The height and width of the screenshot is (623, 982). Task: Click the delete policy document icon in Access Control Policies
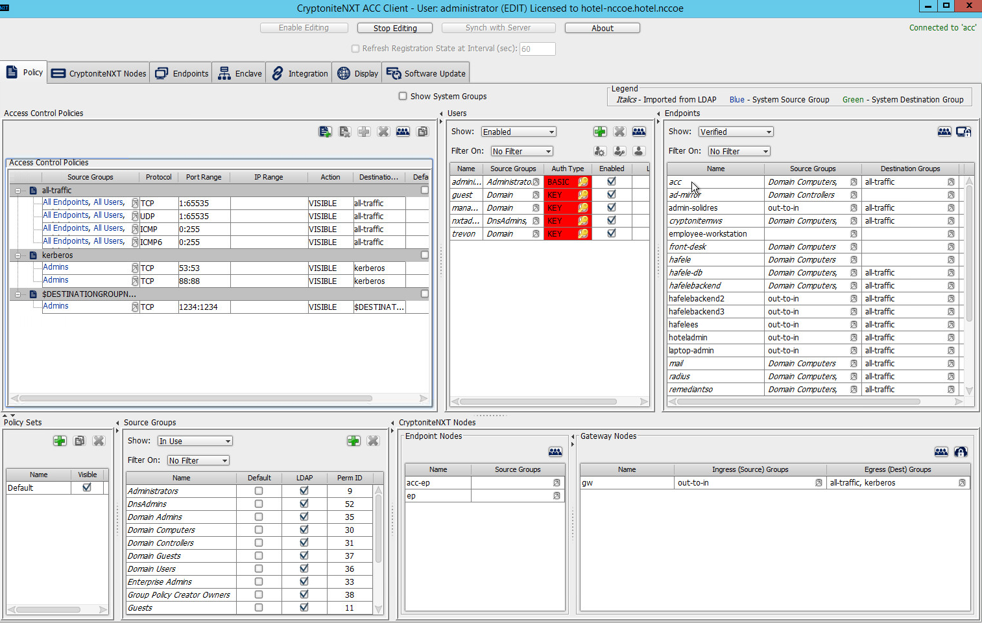[344, 132]
